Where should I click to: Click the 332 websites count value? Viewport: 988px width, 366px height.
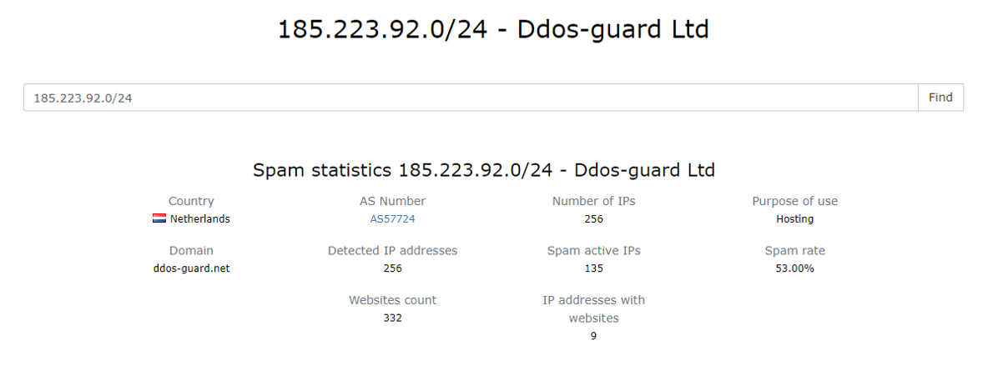(x=392, y=318)
